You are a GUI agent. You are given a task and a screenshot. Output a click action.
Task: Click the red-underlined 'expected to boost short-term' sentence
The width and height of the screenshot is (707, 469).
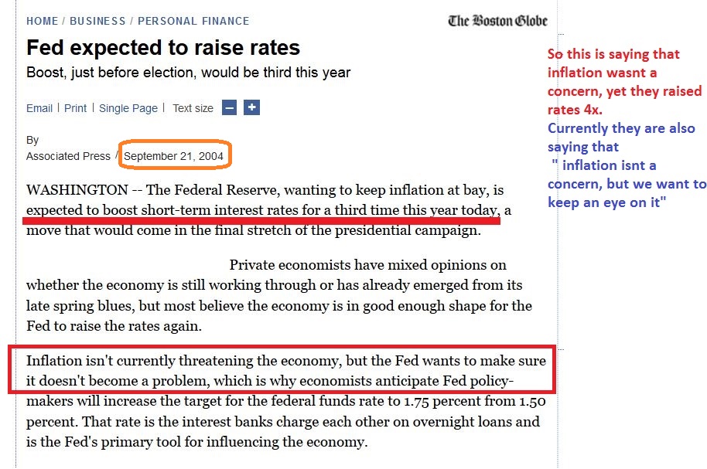pos(263,209)
